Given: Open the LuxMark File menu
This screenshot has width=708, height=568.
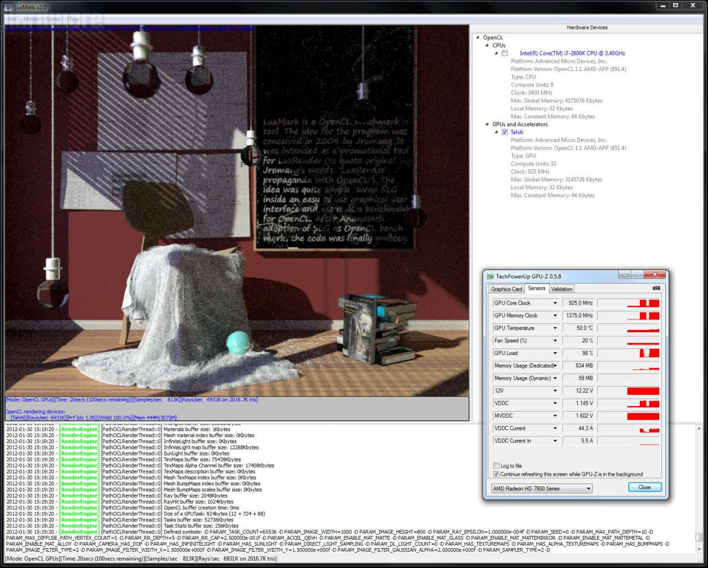Looking at the screenshot, I should (x=12, y=19).
